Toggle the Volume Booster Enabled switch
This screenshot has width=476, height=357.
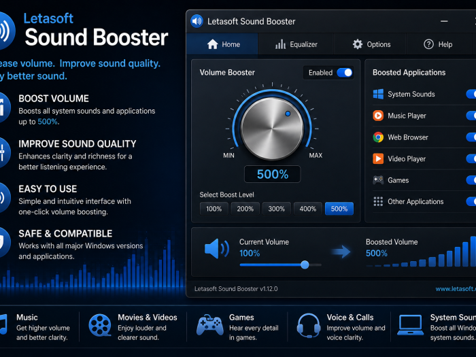345,73
